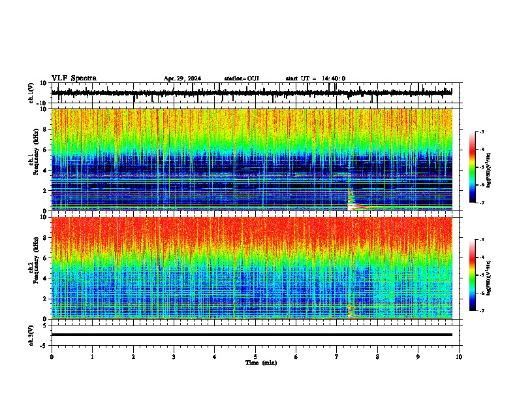517x400 pixels.
Task: Click the 'ch.3(V)' axis label
Action: (31, 335)
